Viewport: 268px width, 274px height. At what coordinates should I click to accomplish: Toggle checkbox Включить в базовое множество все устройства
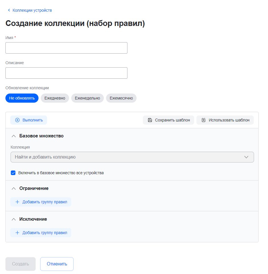(13, 173)
